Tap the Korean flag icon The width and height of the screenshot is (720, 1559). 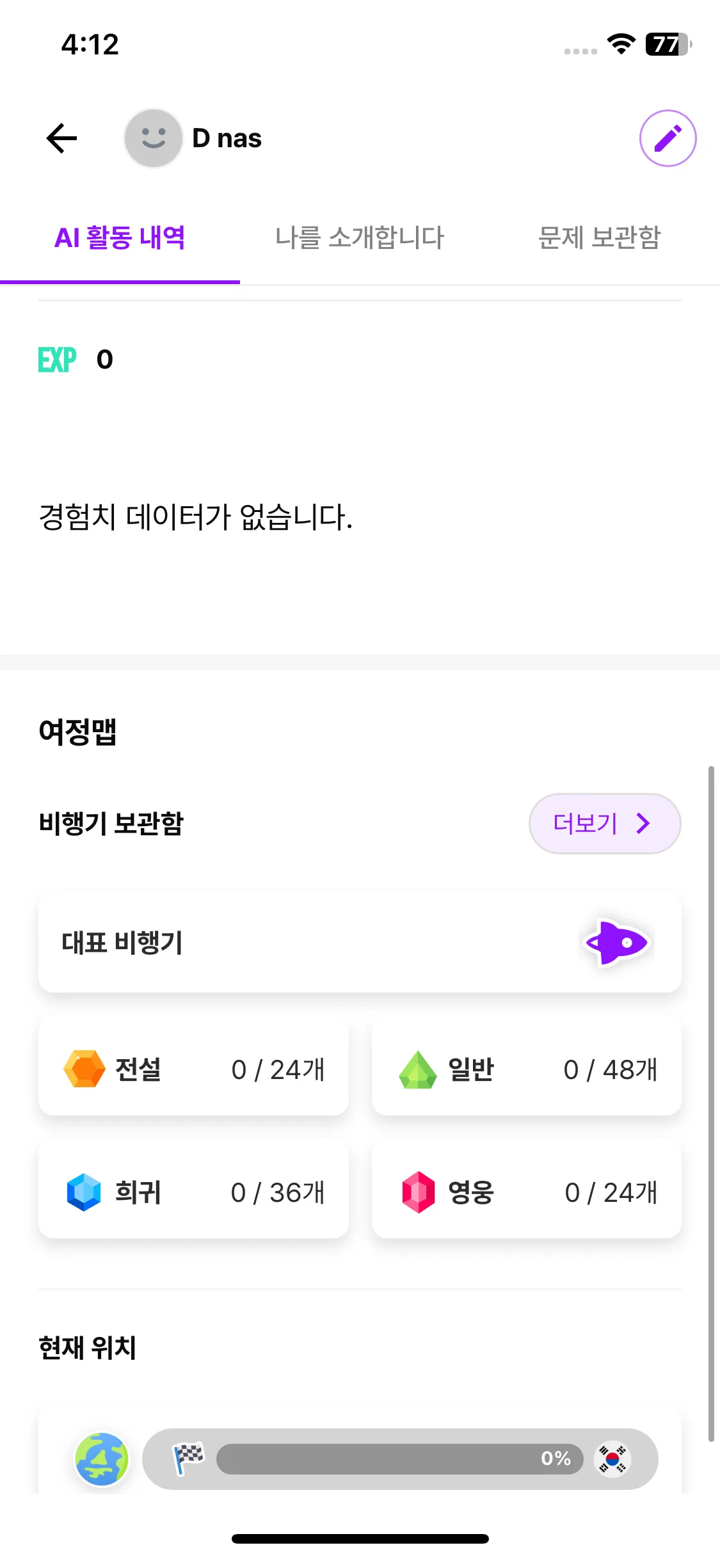click(612, 1459)
